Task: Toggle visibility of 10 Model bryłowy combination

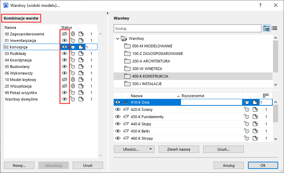Action: coord(64,80)
